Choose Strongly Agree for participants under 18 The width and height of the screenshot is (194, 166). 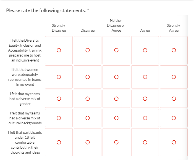(x=174, y=142)
